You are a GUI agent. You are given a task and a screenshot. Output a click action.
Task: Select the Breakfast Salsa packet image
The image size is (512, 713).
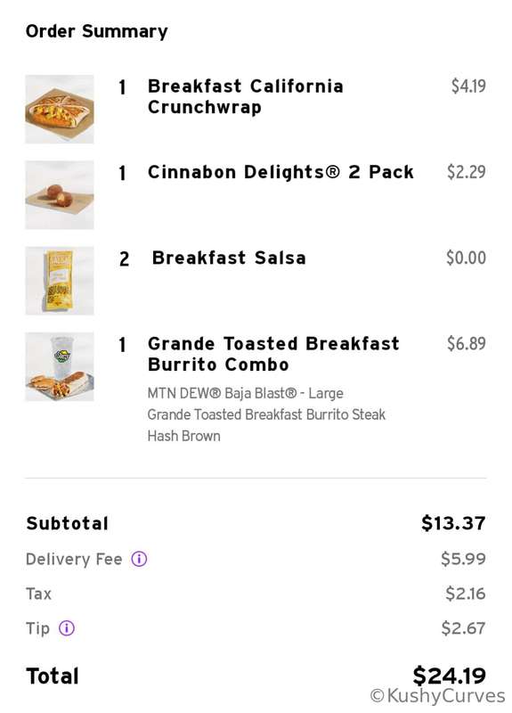[x=60, y=281]
